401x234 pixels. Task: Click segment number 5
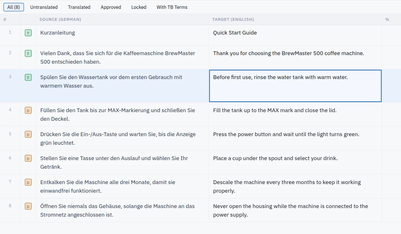(x=10, y=134)
